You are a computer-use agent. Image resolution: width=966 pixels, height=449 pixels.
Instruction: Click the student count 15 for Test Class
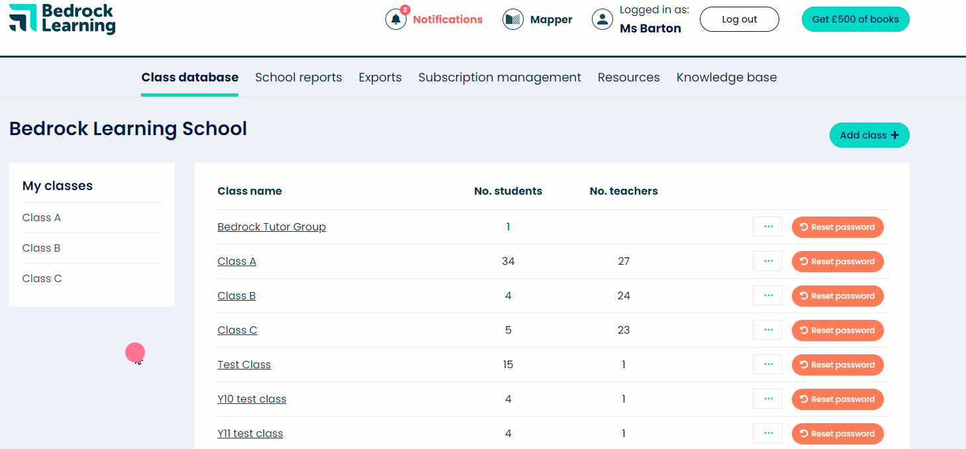508,365
